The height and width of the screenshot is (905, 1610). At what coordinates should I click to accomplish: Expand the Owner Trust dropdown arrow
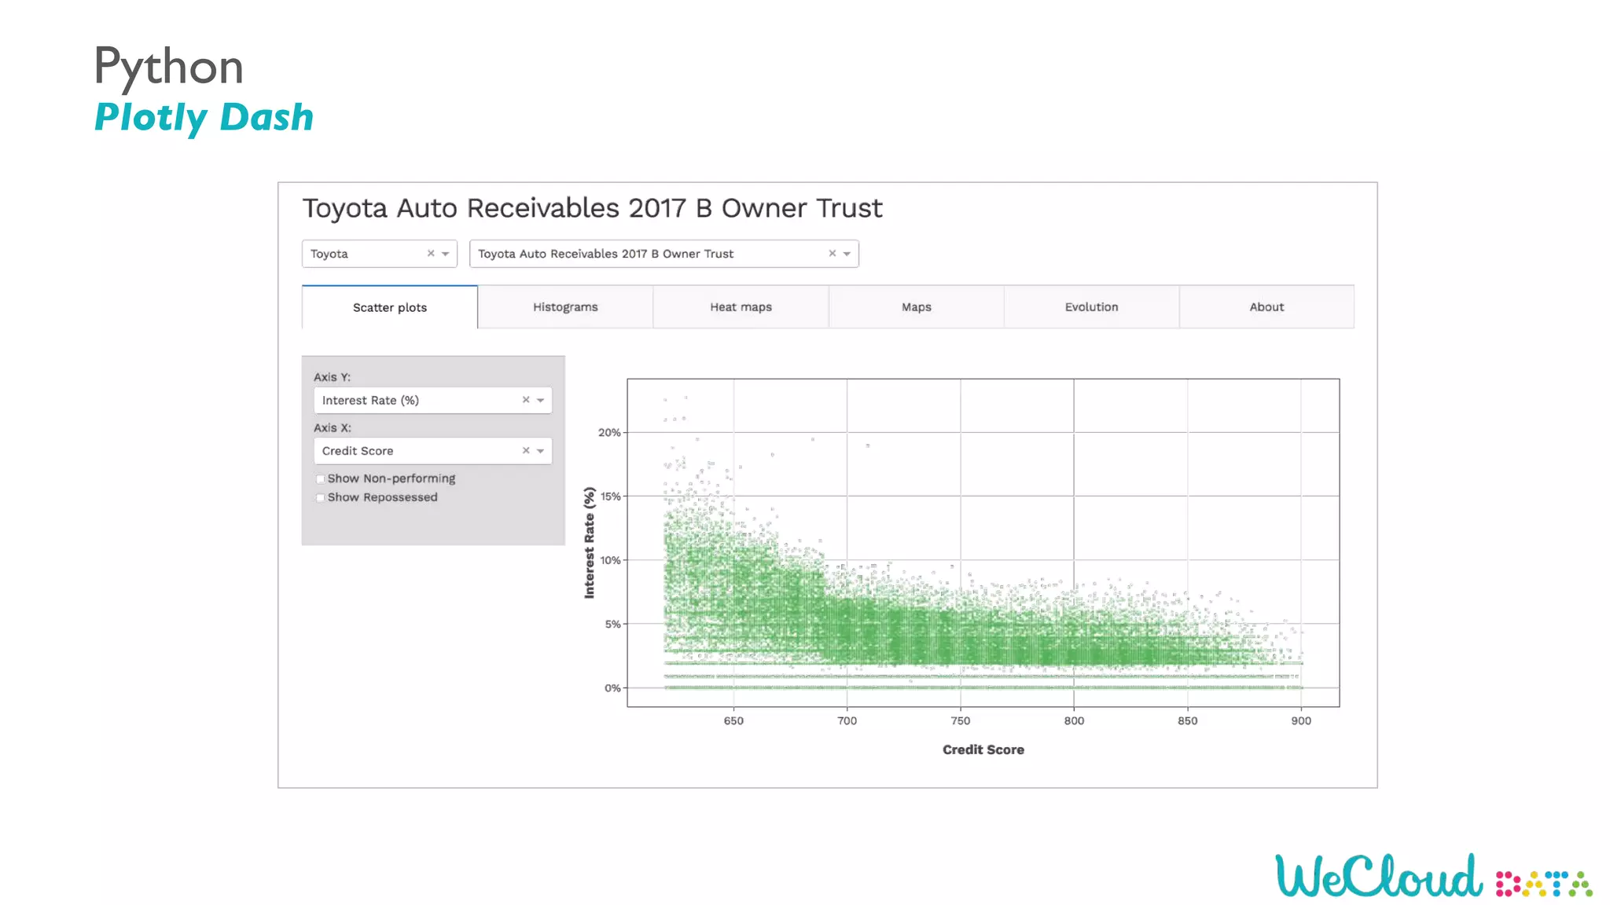(847, 254)
